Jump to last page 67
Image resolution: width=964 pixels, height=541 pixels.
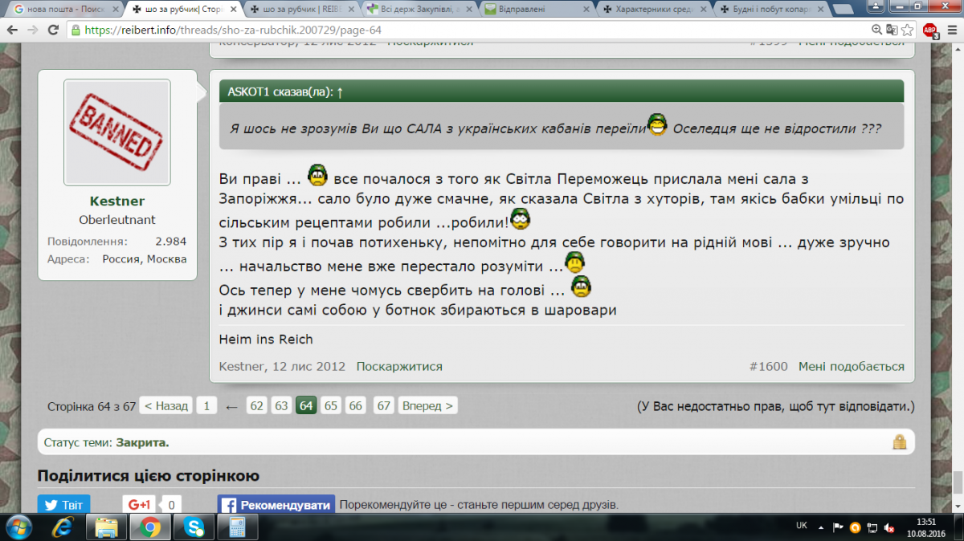tap(384, 406)
